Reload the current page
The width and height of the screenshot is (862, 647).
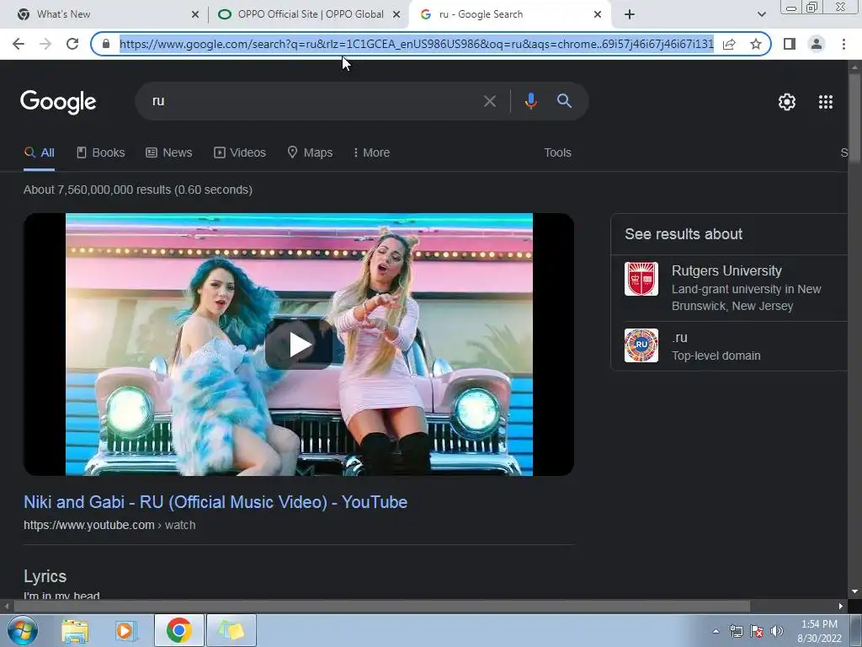point(72,44)
